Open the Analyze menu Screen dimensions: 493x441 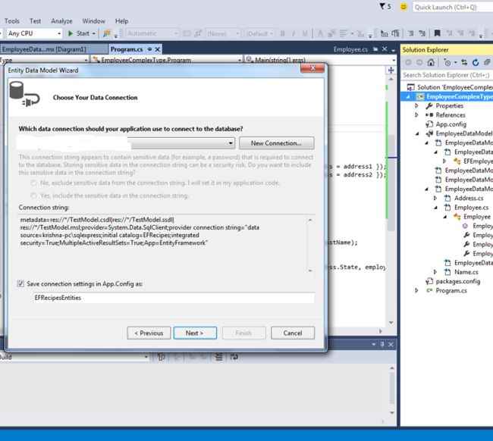(61, 21)
